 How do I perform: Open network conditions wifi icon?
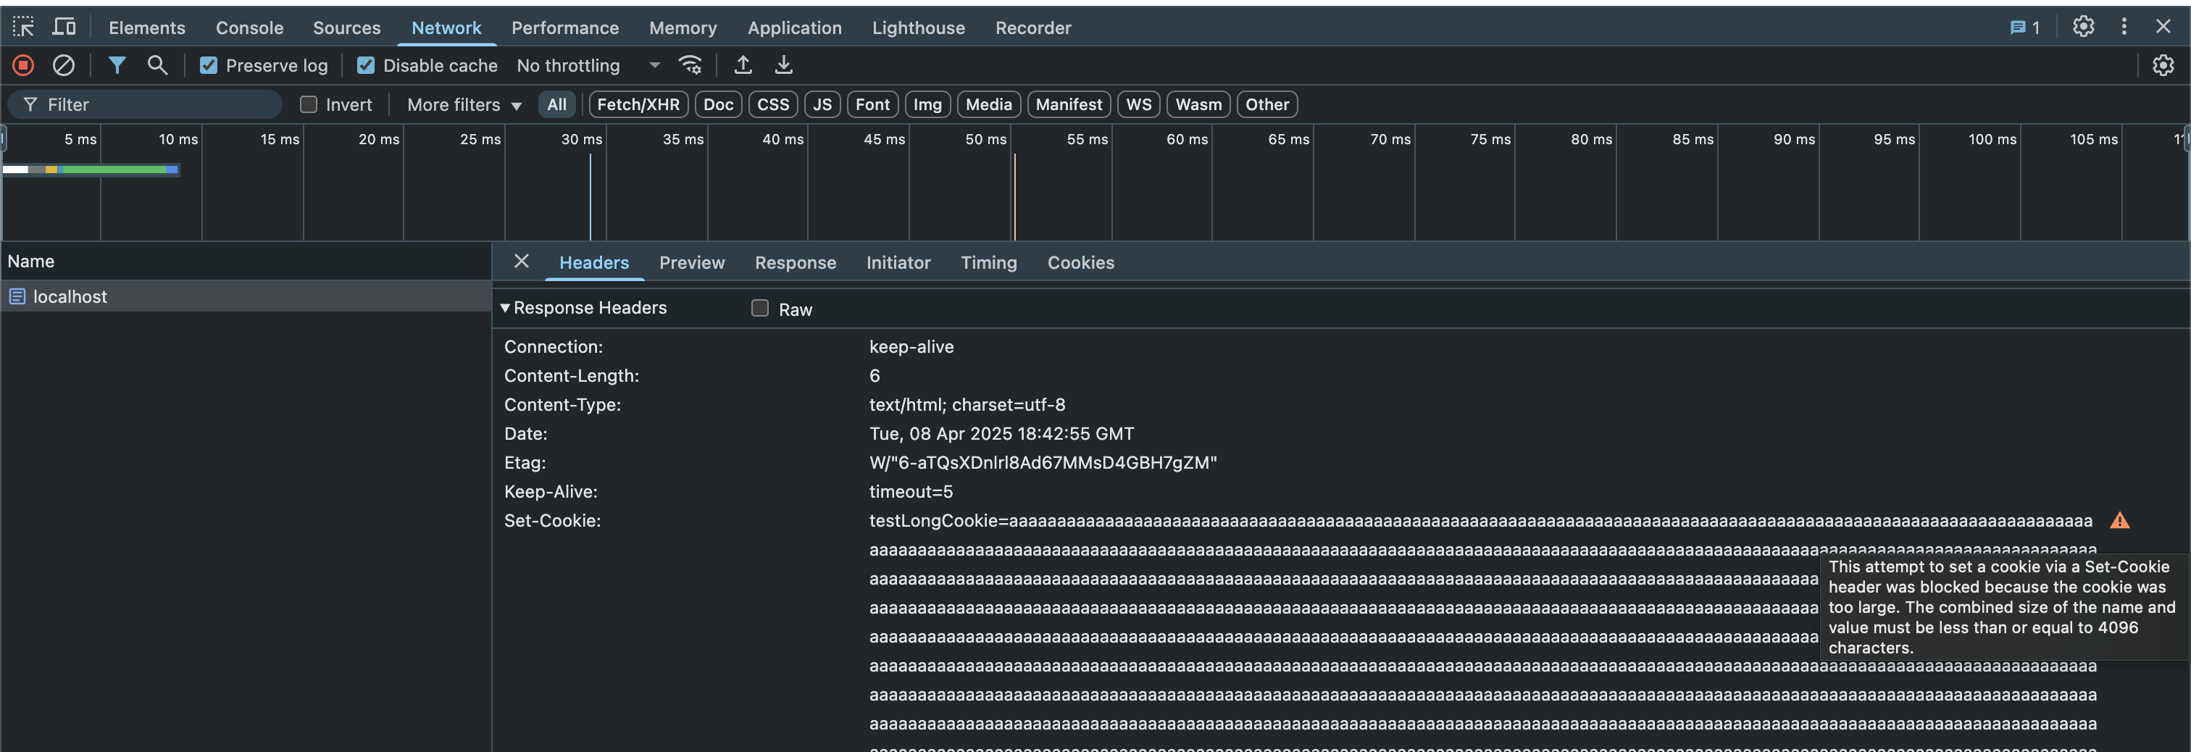click(x=690, y=65)
